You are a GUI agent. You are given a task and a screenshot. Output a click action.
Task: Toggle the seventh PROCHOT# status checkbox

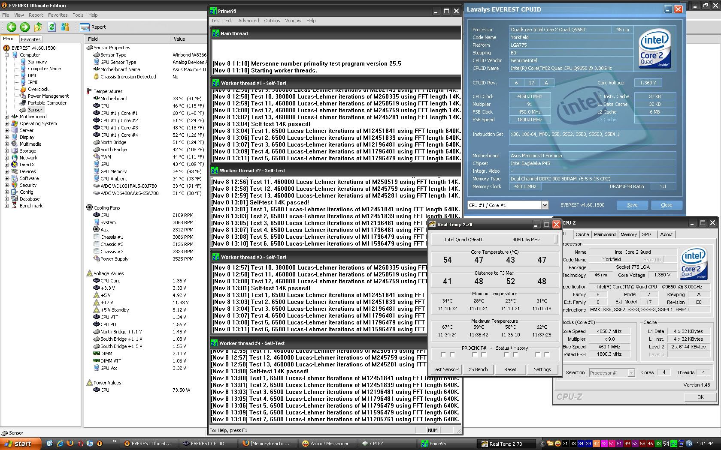click(x=538, y=354)
